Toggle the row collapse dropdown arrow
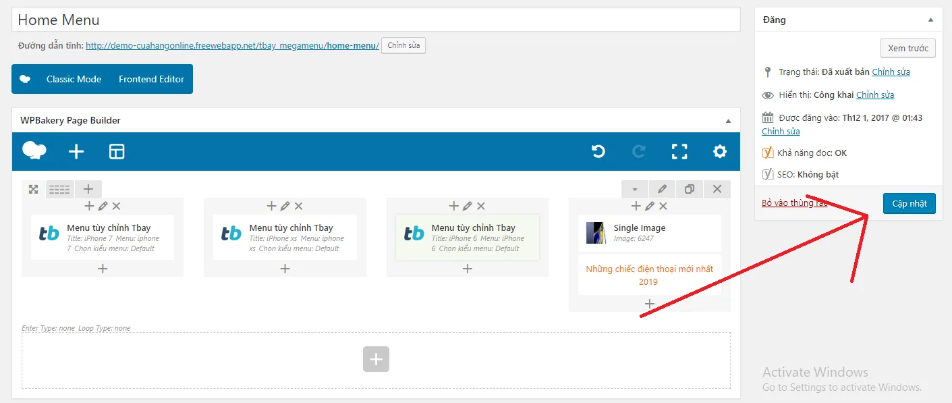This screenshot has width=952, height=403. click(x=635, y=189)
